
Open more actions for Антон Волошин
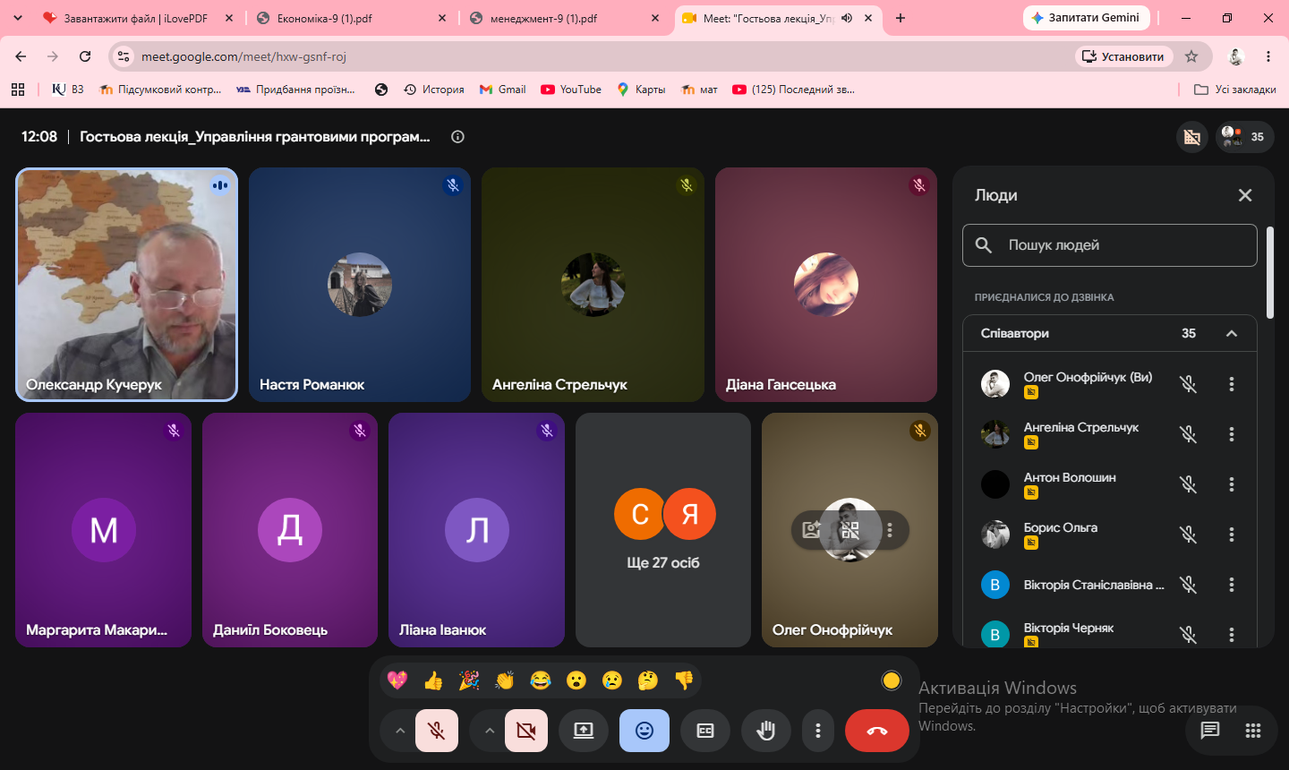1232,484
